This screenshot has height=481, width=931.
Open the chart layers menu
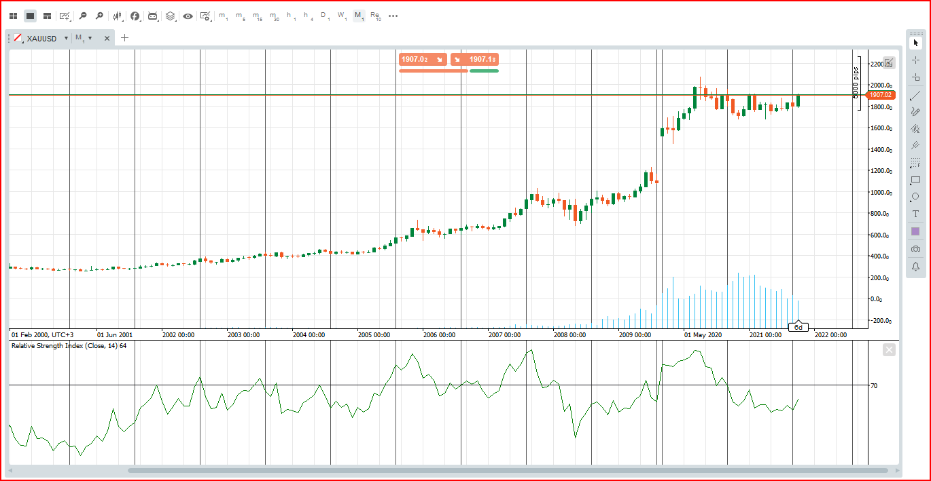coord(171,16)
